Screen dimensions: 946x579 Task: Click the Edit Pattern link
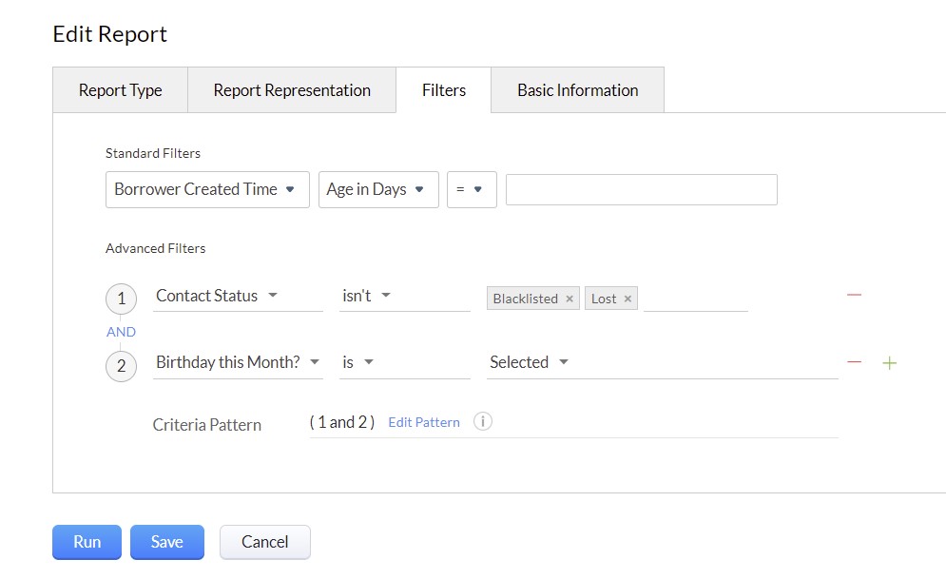[424, 422]
